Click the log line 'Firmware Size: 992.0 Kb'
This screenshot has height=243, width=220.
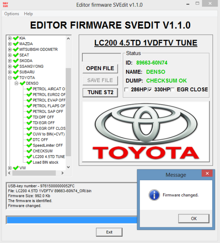pos(29,196)
